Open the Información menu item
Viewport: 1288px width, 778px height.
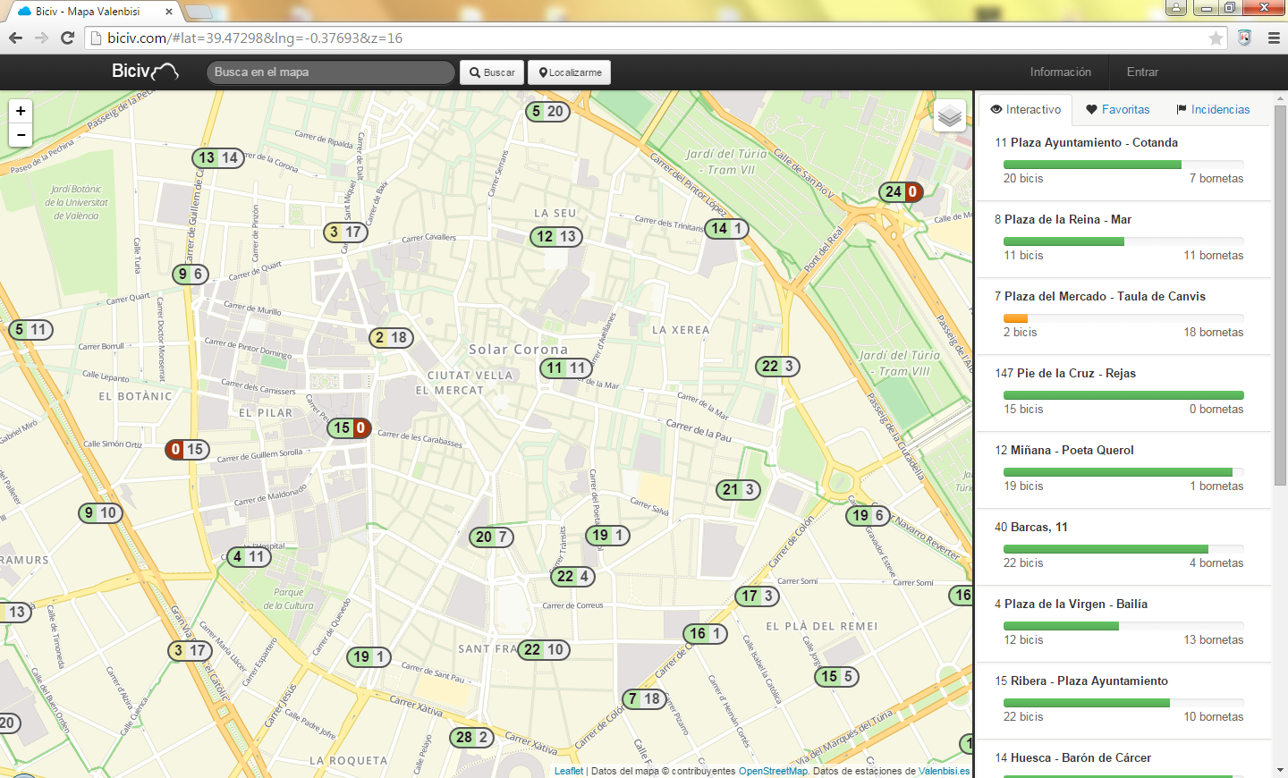[x=1060, y=72]
